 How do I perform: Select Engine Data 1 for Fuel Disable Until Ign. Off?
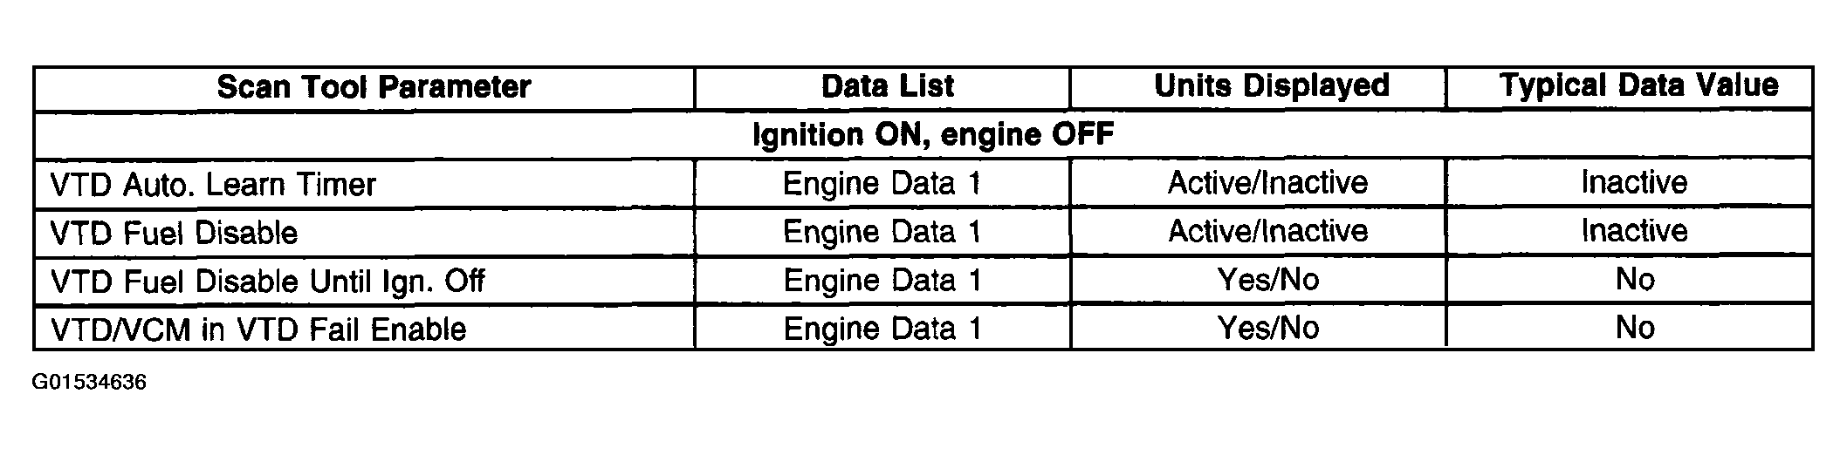pos(882,281)
